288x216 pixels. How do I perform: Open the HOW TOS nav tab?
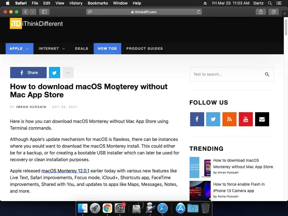point(107,48)
